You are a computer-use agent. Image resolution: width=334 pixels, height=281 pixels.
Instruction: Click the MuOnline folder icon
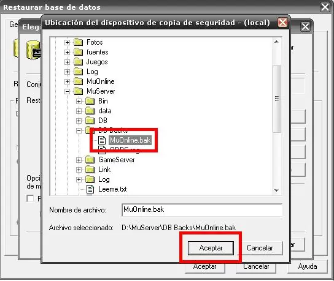pos(78,81)
